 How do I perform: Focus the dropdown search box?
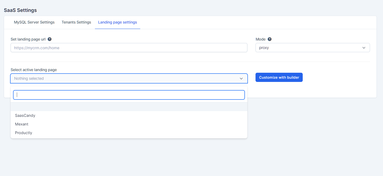tap(129, 95)
